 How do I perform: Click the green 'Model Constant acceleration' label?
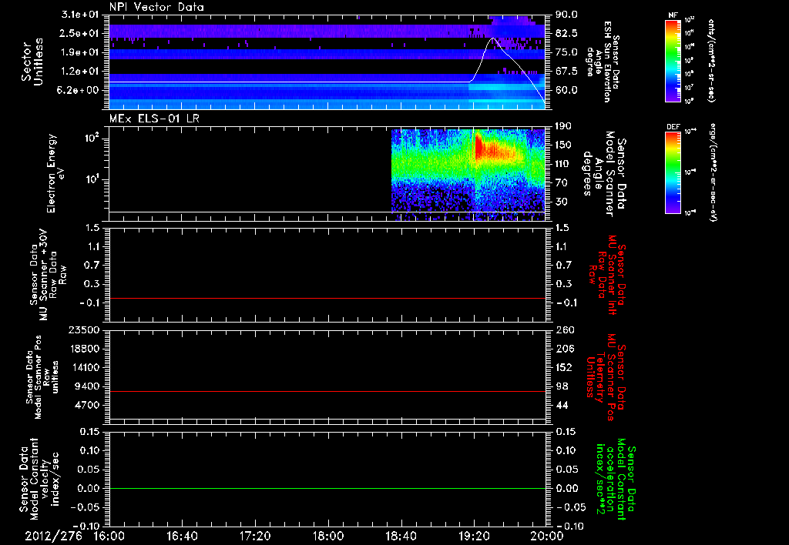(x=616, y=479)
